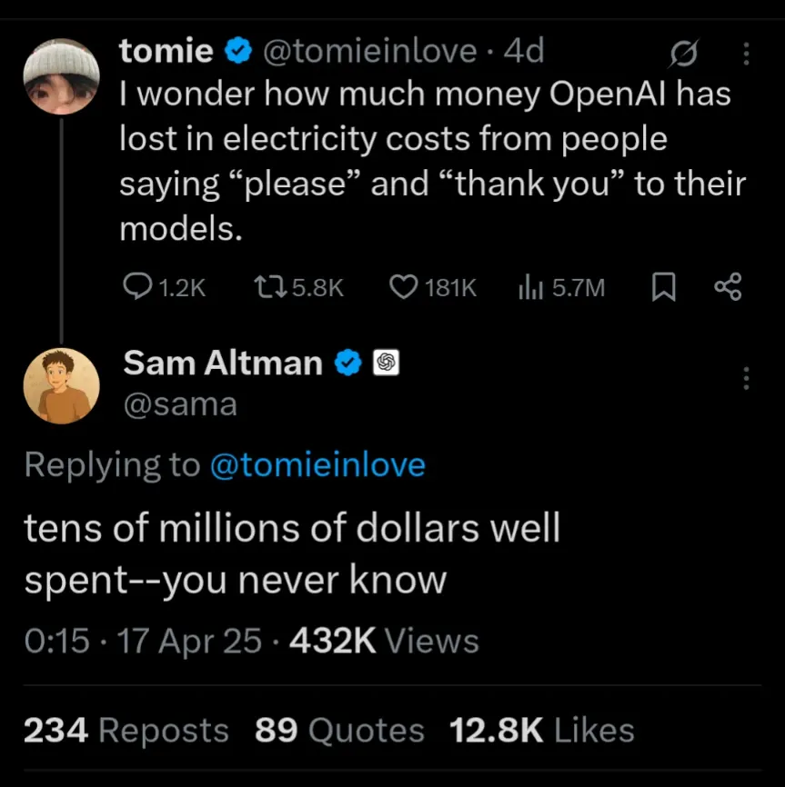
Task: Open the Sam Altman display name link
Action: [222, 364]
